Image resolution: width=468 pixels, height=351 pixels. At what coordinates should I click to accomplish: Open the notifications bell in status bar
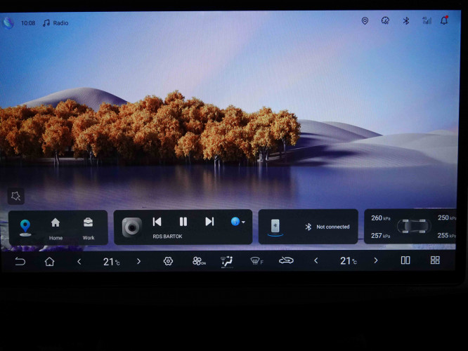pos(444,21)
